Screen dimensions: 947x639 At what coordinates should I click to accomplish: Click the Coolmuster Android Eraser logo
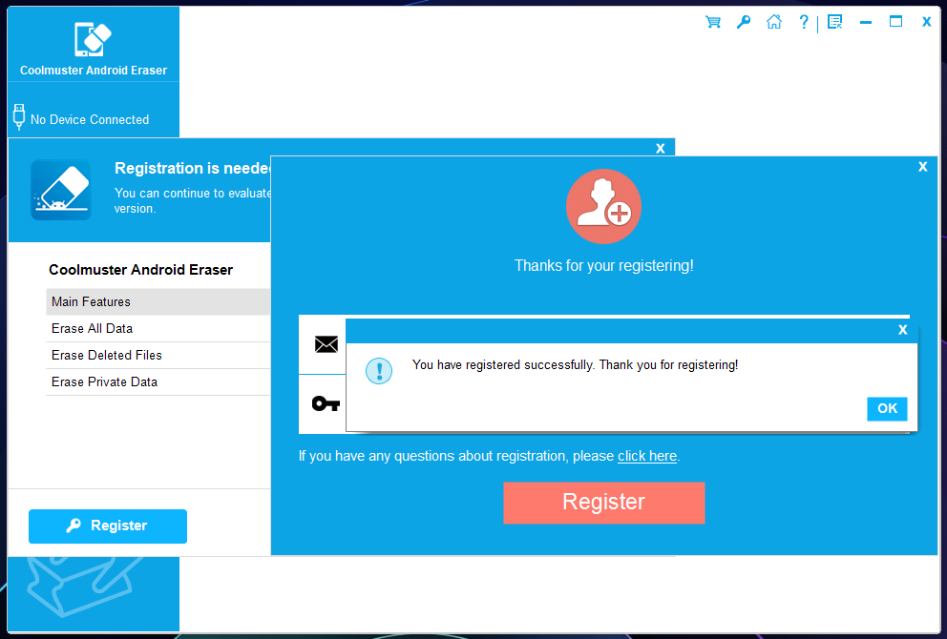pyautogui.click(x=93, y=40)
